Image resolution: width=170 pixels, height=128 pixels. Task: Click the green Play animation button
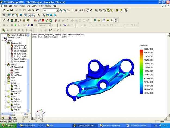tap(16, 25)
